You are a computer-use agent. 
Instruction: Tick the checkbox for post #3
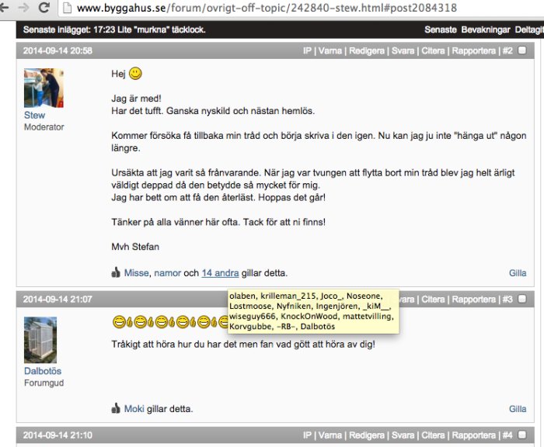(521, 299)
